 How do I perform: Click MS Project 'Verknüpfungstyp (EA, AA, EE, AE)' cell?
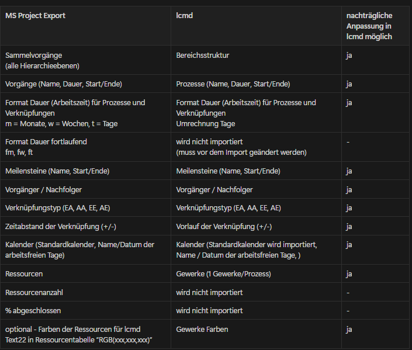point(85,207)
